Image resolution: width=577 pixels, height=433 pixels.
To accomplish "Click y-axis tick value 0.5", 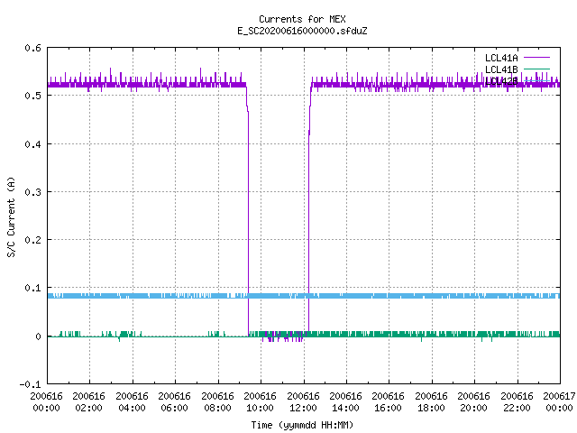I will (32, 96).
